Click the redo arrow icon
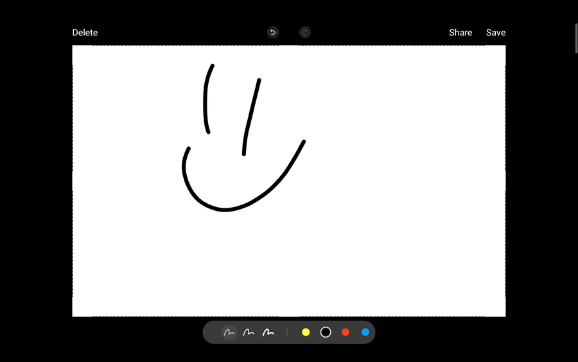Viewport: 578px width, 362px height. point(305,32)
